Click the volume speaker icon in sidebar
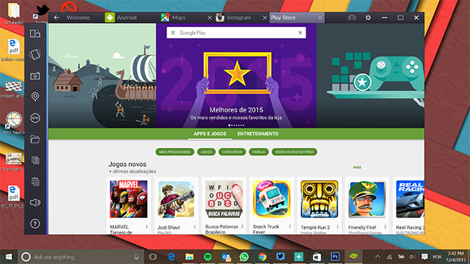 pyautogui.click(x=35, y=203)
